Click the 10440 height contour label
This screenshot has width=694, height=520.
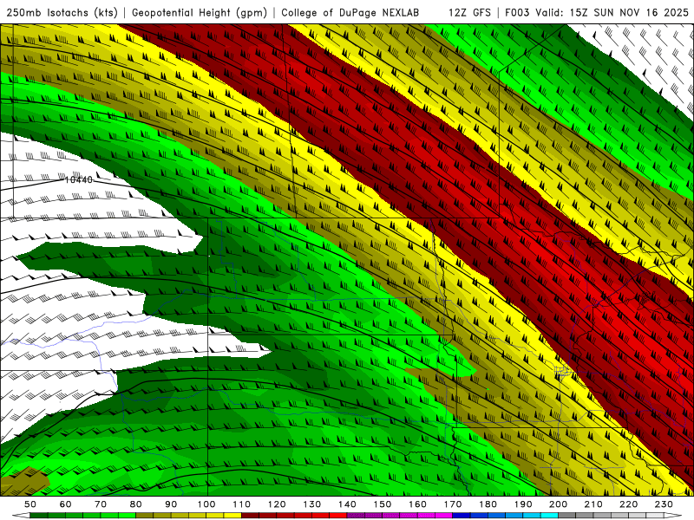(79, 179)
